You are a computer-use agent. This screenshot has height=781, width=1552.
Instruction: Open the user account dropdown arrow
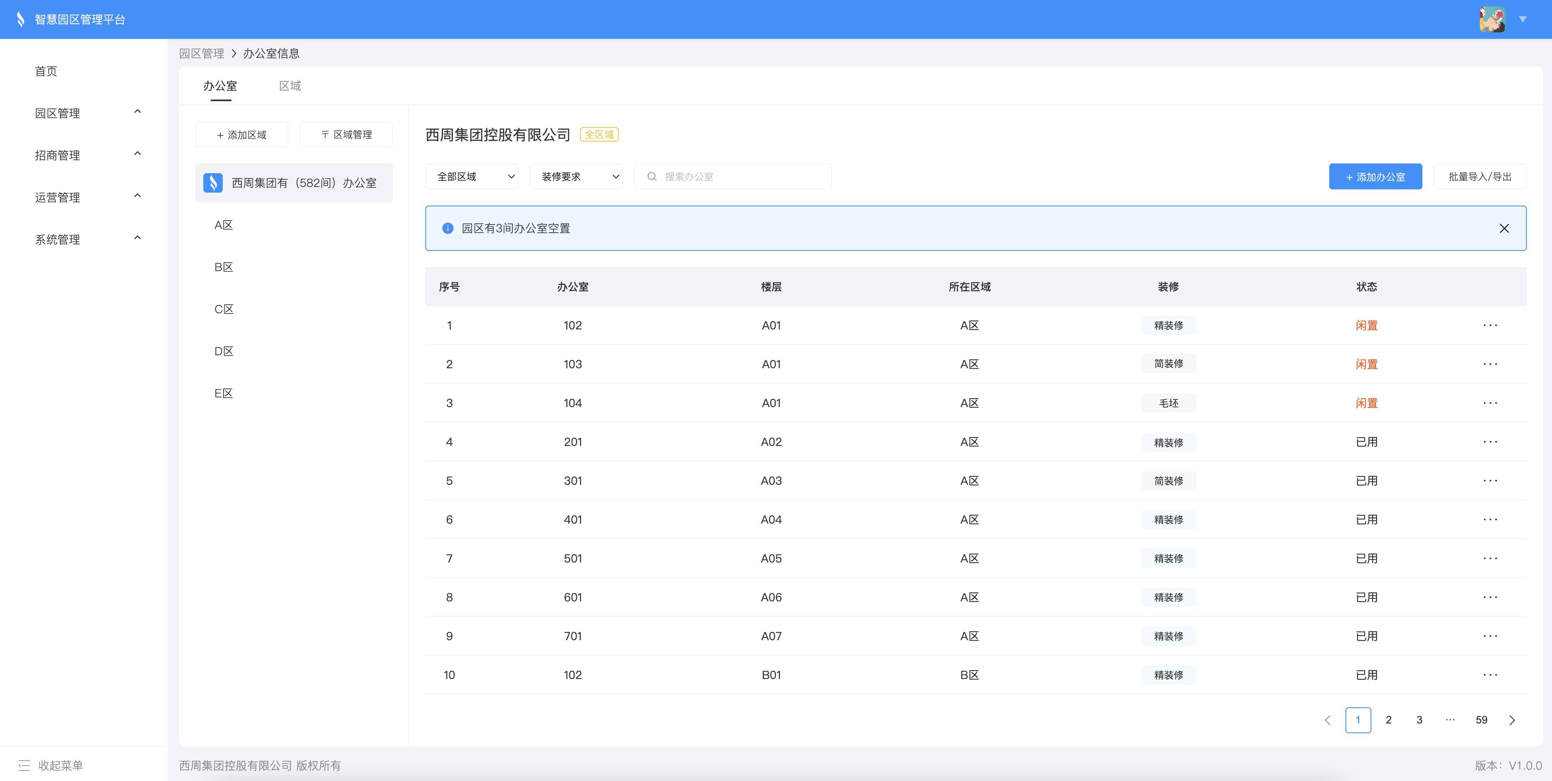click(x=1522, y=19)
